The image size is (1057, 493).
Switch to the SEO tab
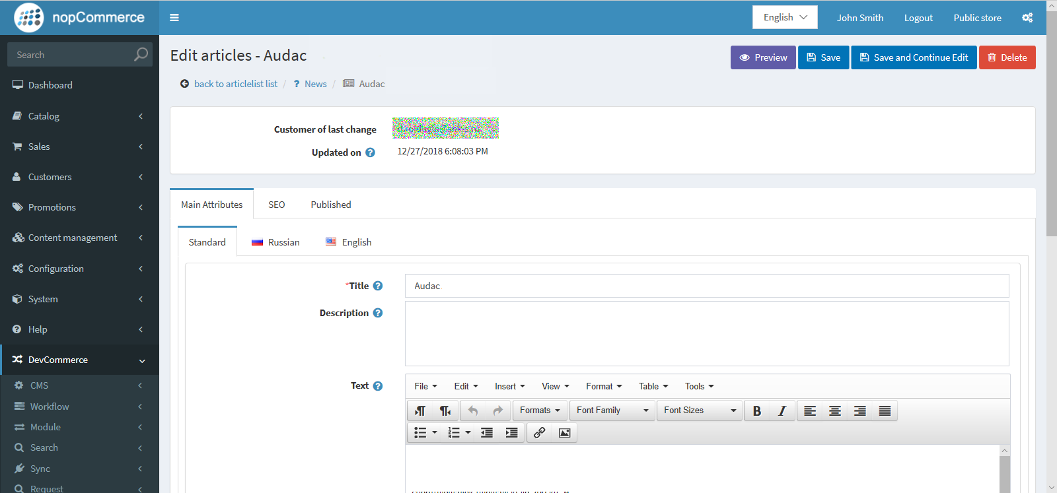277,205
